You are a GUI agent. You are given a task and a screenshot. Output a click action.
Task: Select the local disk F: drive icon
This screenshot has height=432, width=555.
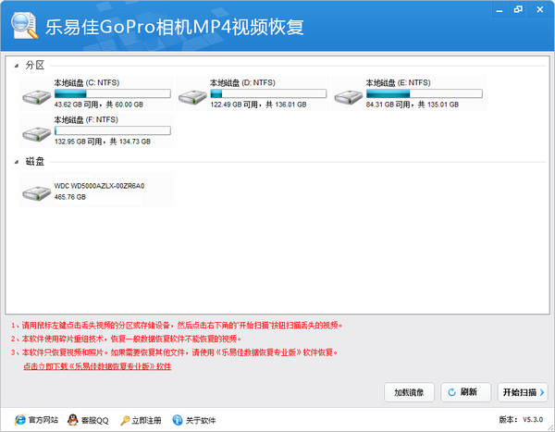tap(37, 134)
